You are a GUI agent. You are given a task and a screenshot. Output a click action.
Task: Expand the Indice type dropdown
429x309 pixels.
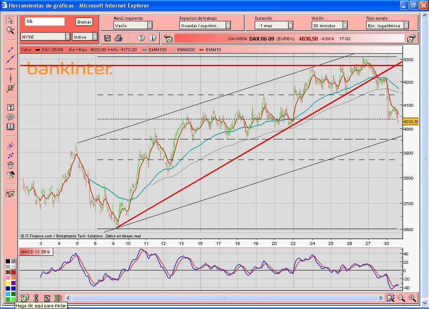point(95,37)
